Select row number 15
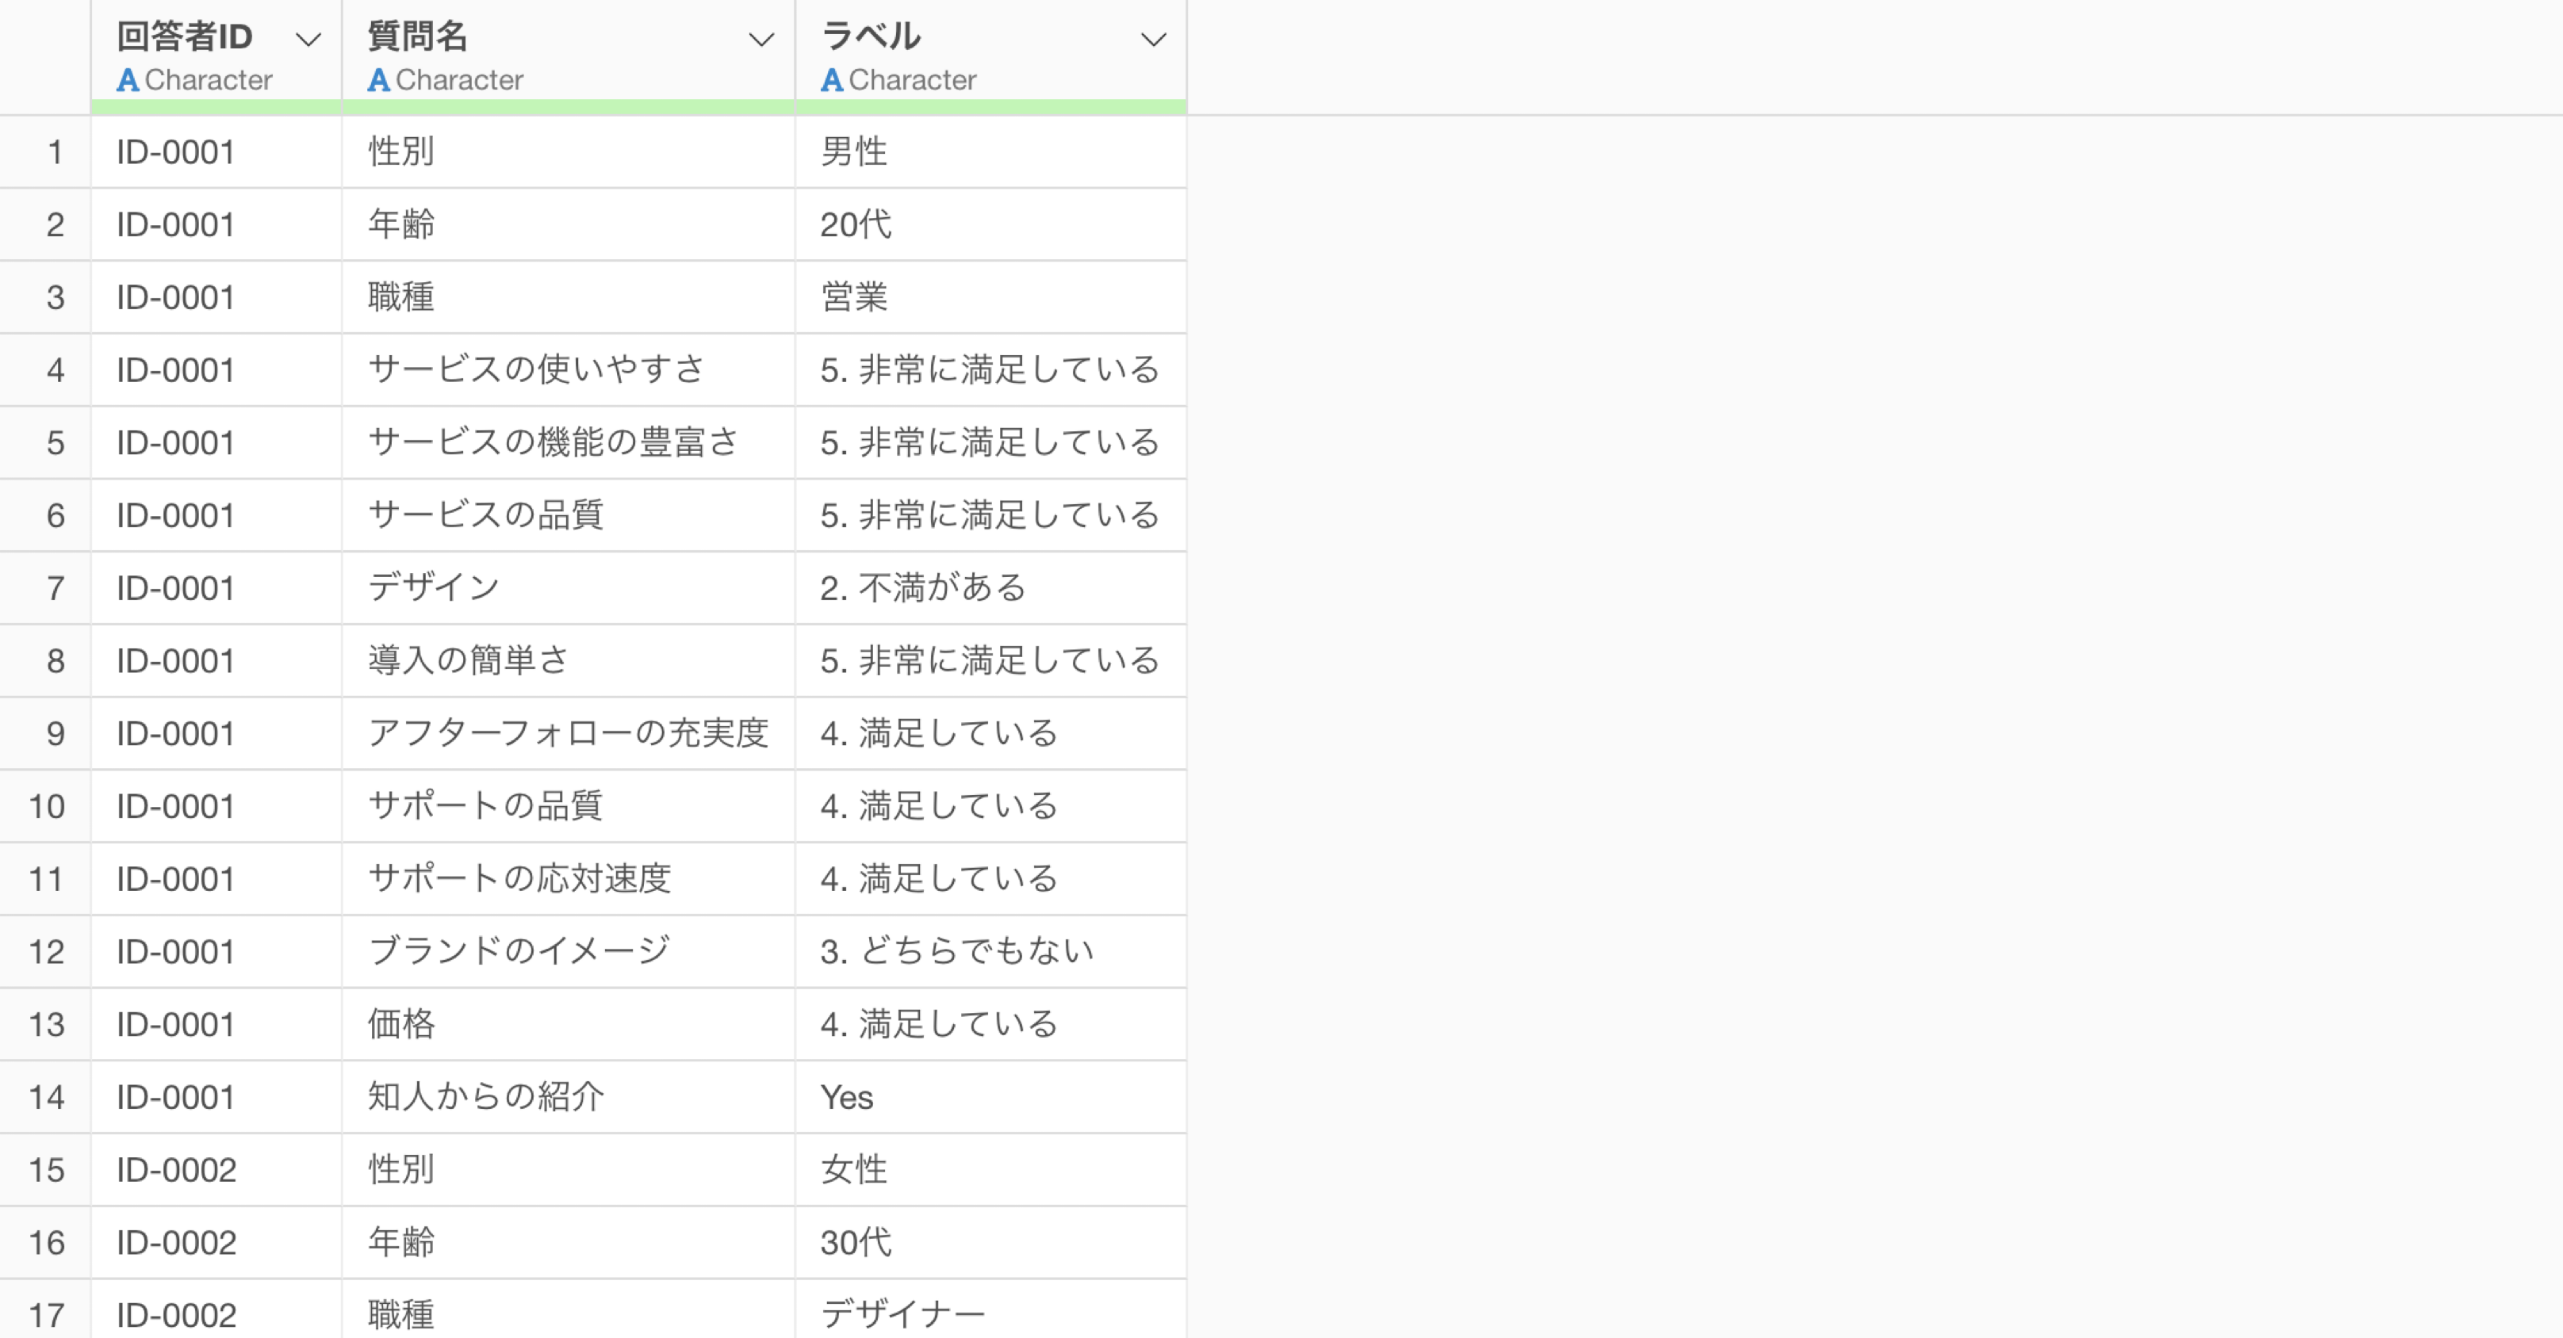 (46, 1170)
